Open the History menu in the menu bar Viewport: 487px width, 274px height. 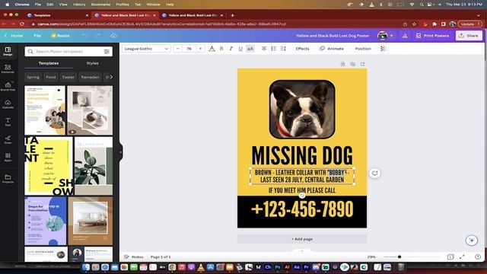pyautogui.click(x=79, y=5)
